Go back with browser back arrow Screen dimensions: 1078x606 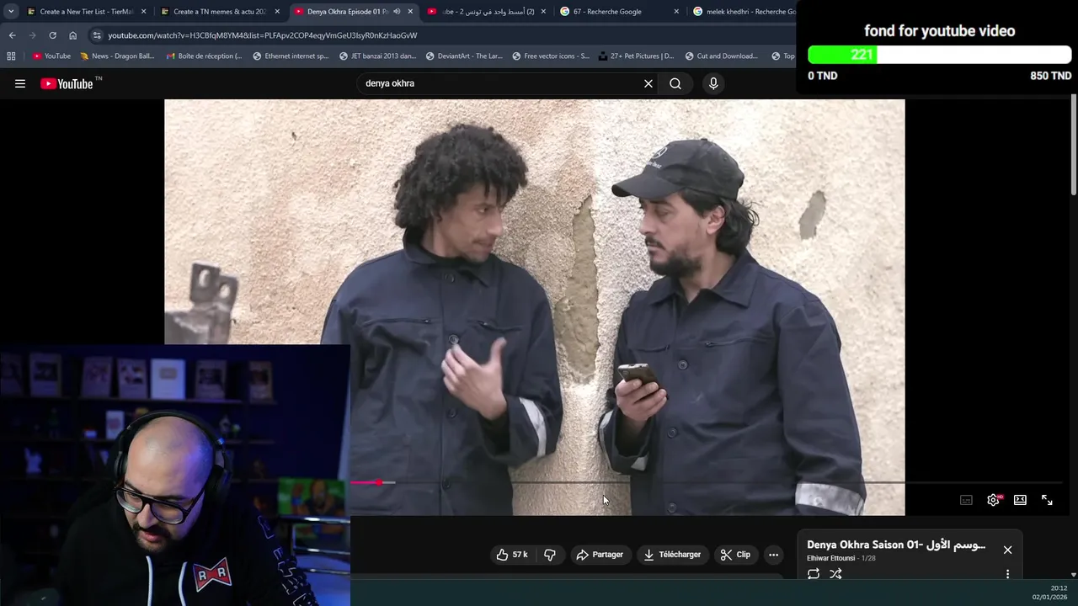(x=12, y=35)
